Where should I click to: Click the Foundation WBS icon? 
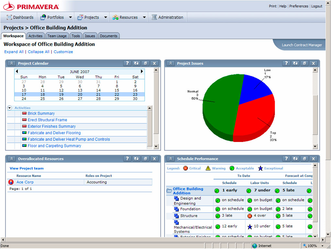[x=176, y=209]
